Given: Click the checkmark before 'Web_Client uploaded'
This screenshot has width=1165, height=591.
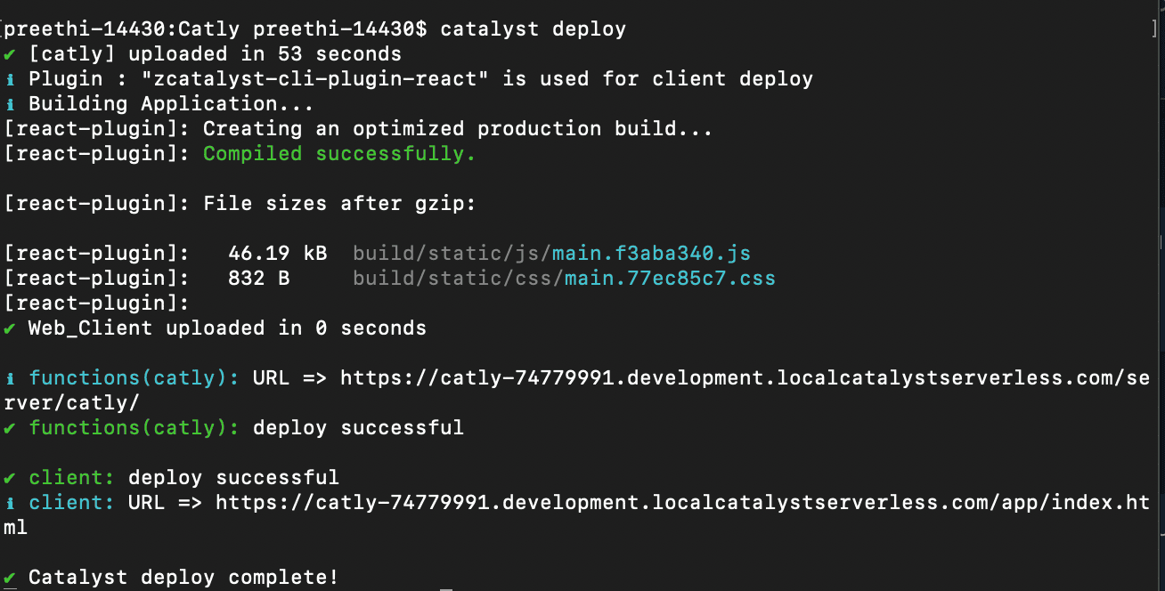Looking at the screenshot, I should [9, 328].
